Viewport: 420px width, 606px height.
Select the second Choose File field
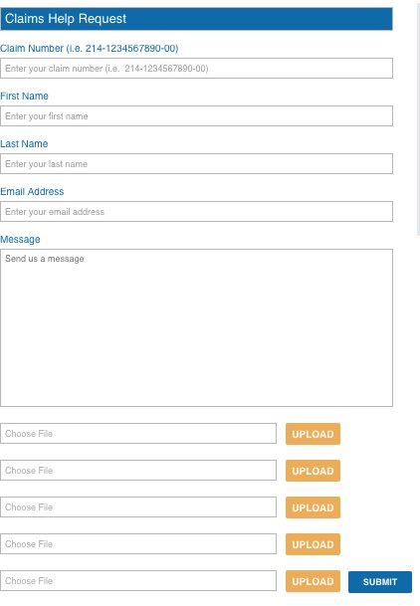138,471
